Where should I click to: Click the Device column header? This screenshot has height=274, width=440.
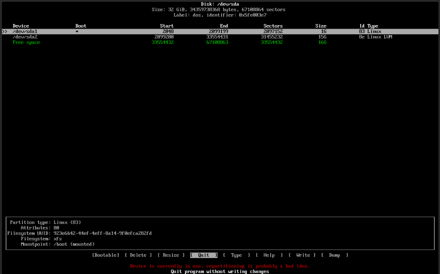[21, 26]
